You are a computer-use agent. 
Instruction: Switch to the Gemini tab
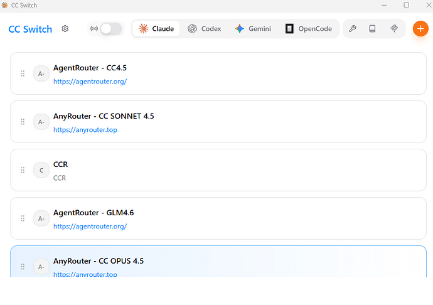(x=253, y=29)
